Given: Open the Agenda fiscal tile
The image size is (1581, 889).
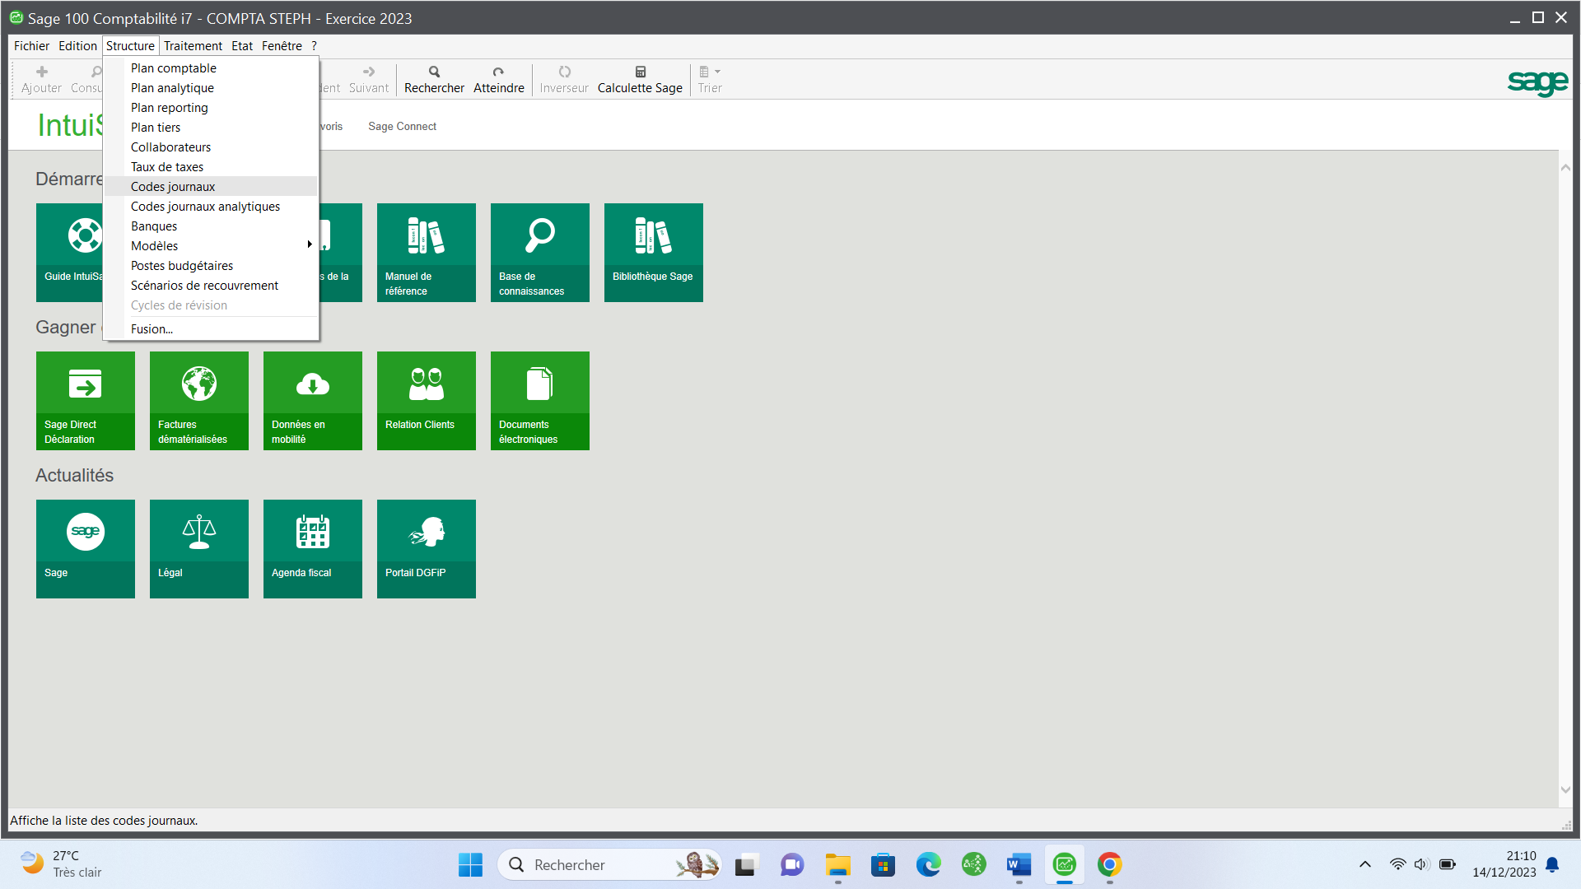Looking at the screenshot, I should (312, 548).
